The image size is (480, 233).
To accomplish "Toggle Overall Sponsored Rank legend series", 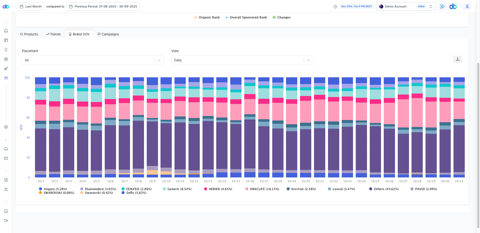I will coord(246,17).
